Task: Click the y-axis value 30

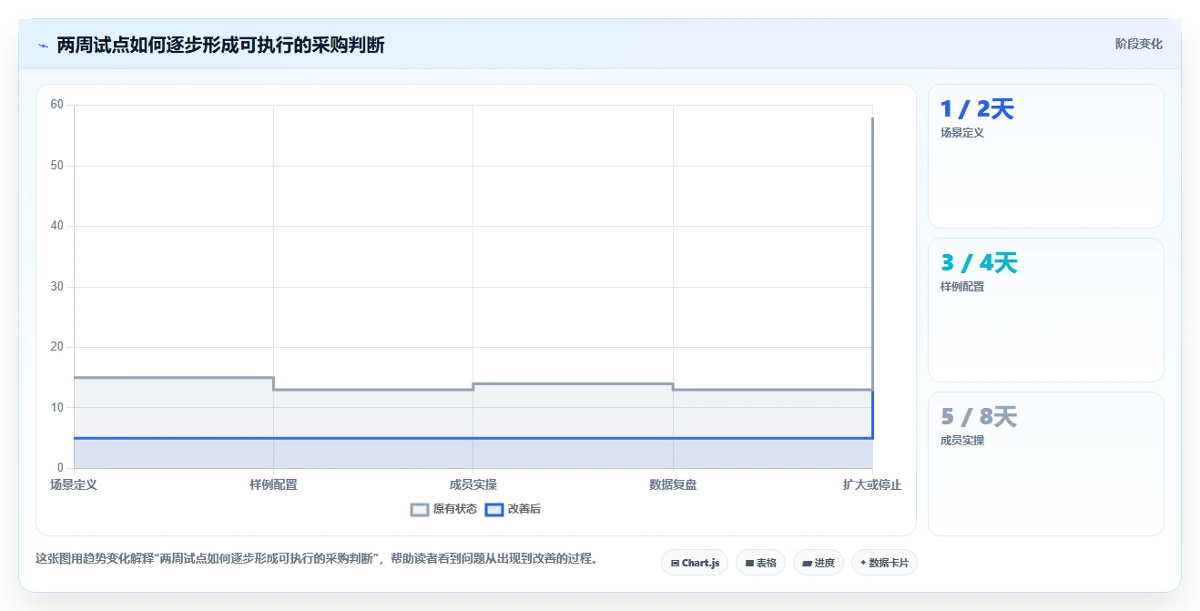Action: [x=56, y=287]
